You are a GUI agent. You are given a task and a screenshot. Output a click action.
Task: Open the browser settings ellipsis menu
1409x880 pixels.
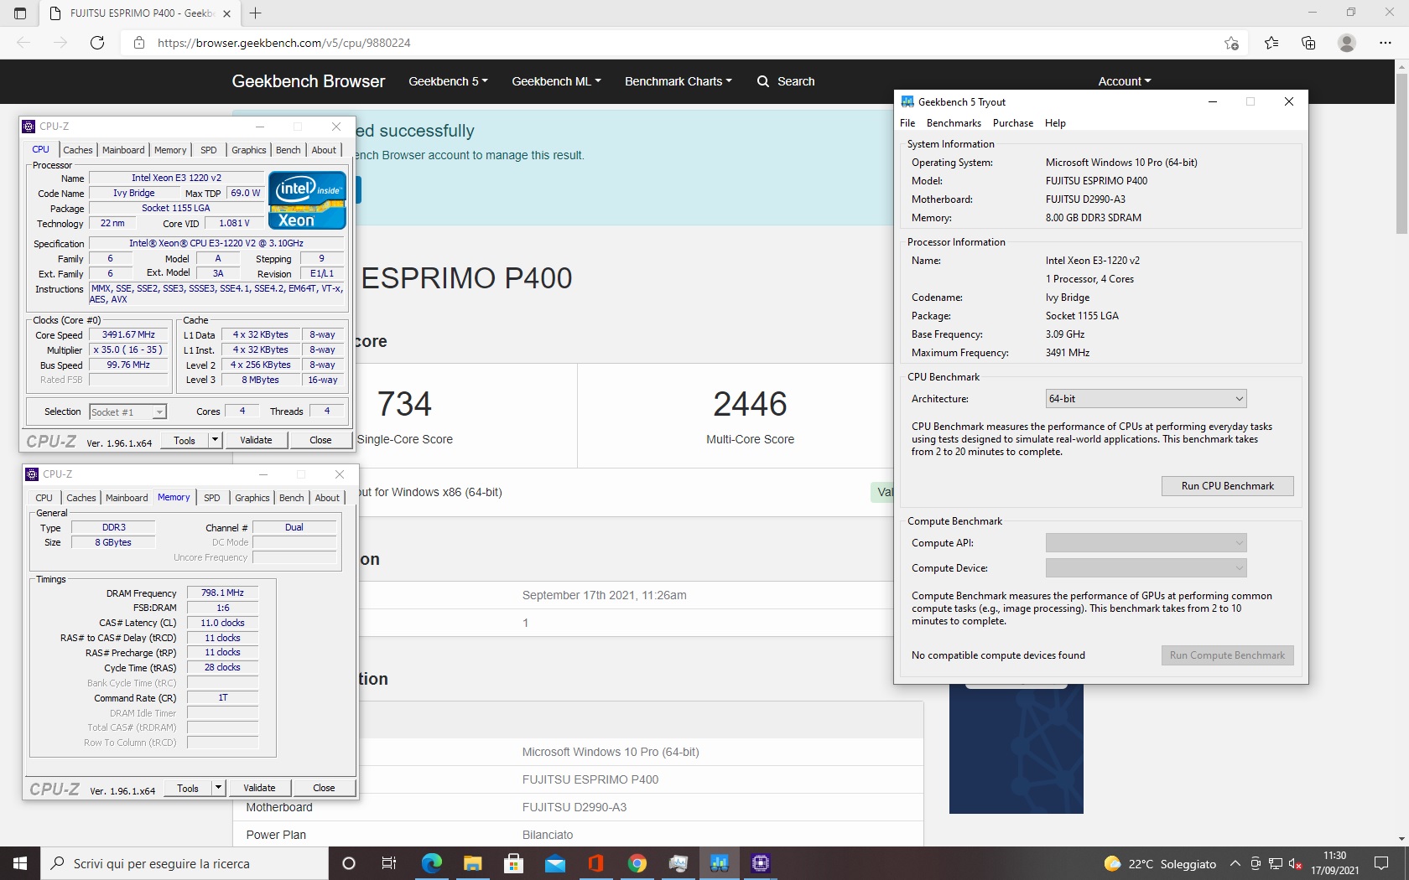(x=1385, y=43)
